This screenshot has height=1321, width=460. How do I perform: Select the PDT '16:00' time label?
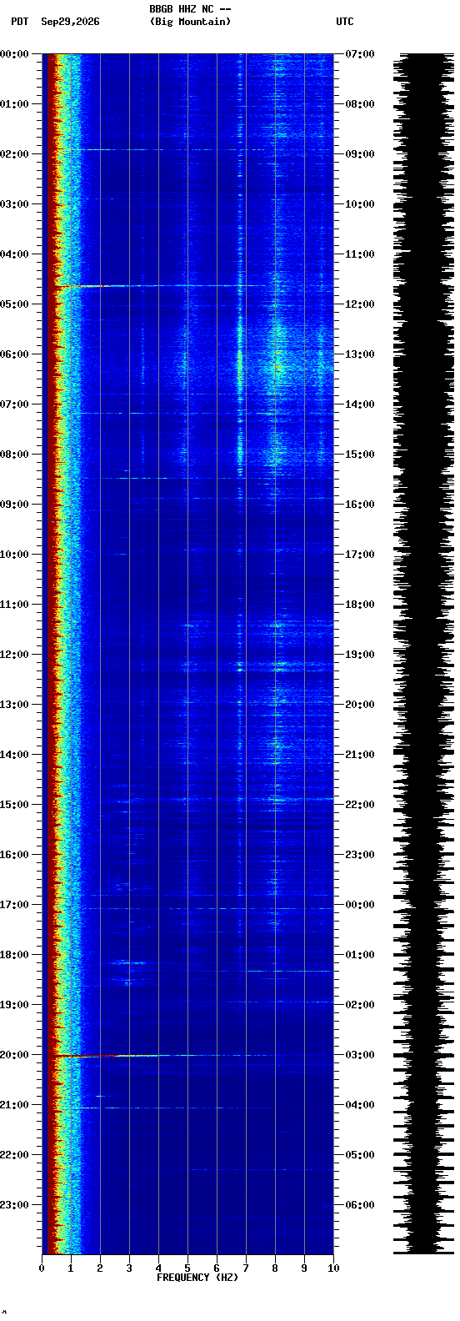coord(14,855)
